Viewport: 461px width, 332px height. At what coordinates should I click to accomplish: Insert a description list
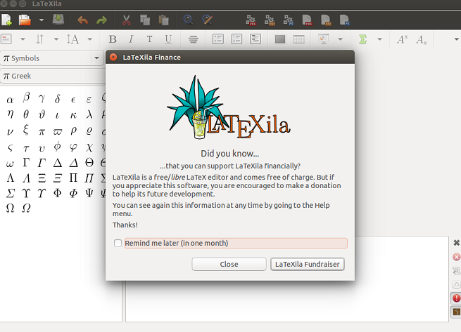tap(255, 39)
